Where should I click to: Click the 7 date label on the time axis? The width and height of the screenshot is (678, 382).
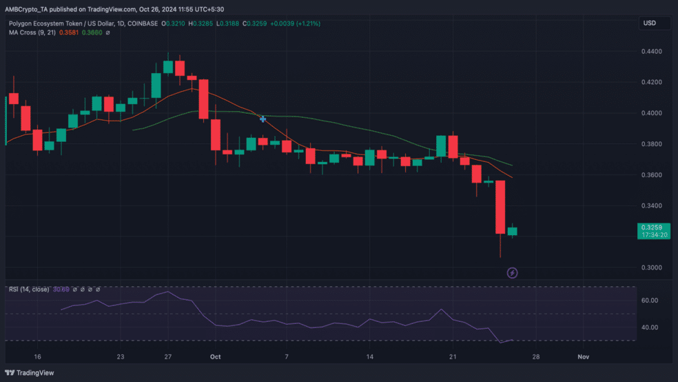pos(286,357)
